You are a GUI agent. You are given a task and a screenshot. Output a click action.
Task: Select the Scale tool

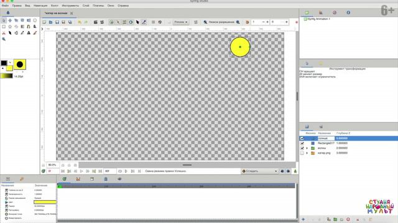(x=16, y=20)
